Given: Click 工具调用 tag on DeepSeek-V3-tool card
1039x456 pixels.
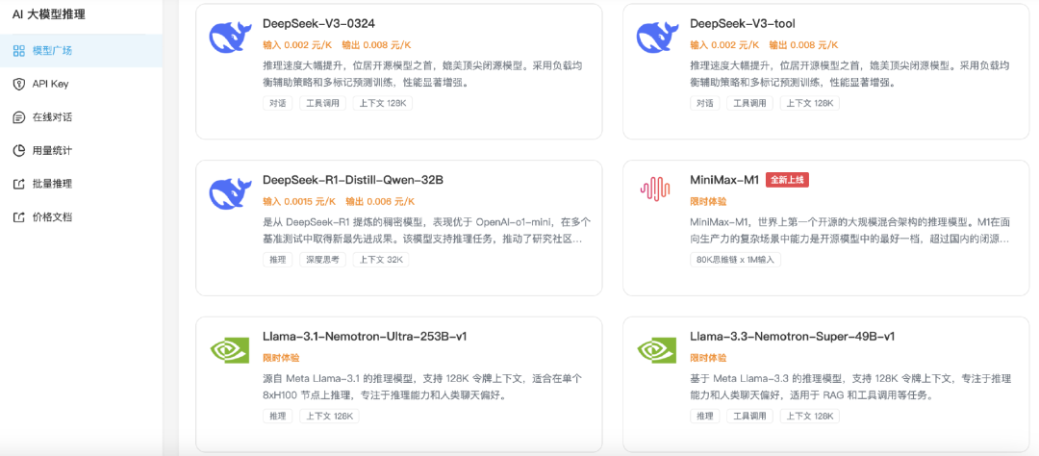Looking at the screenshot, I should coord(750,103).
